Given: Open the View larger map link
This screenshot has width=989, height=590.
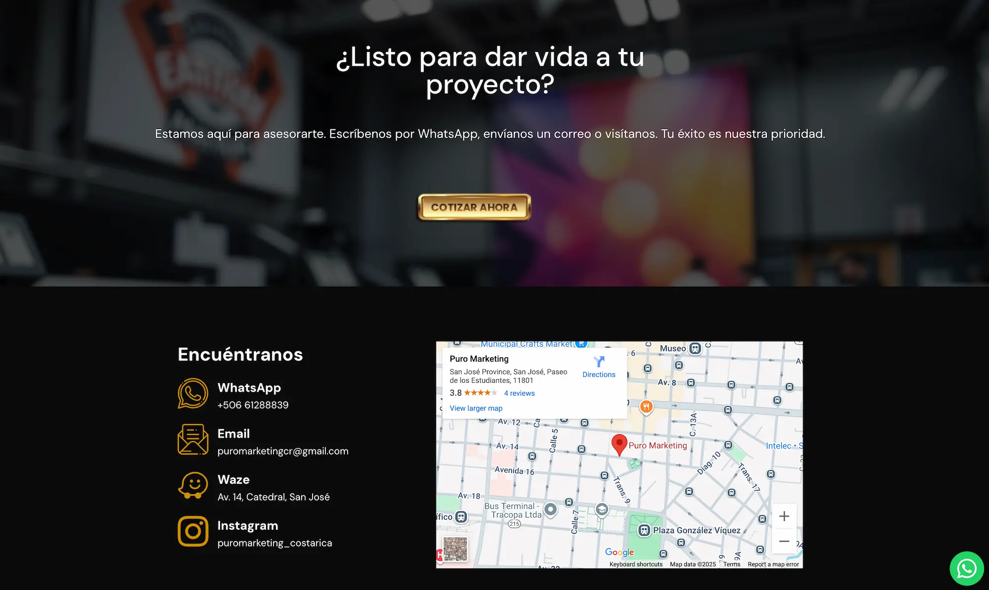Looking at the screenshot, I should pos(476,408).
